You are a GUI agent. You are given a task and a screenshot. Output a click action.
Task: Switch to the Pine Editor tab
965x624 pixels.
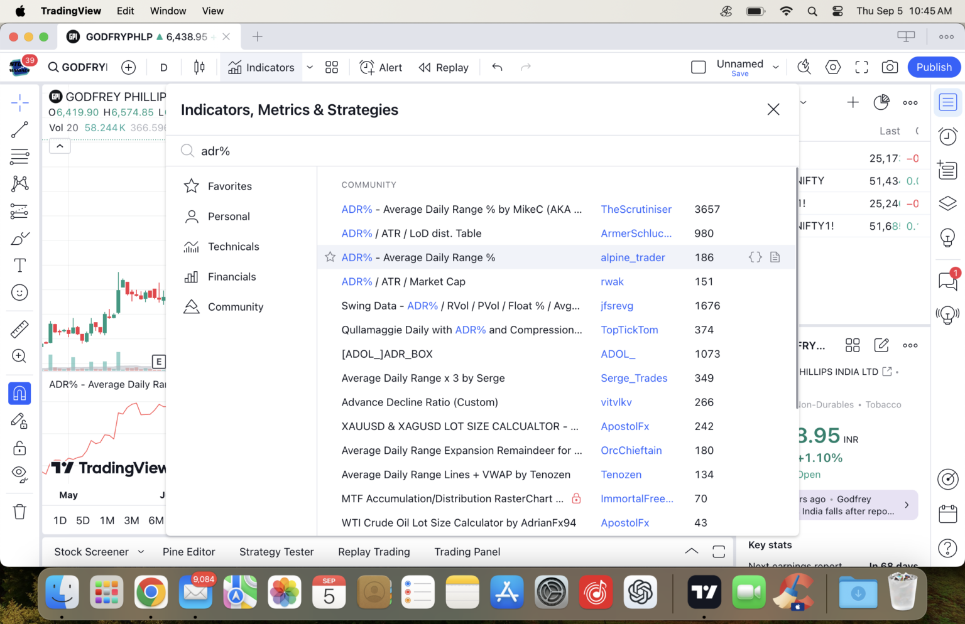(x=188, y=552)
